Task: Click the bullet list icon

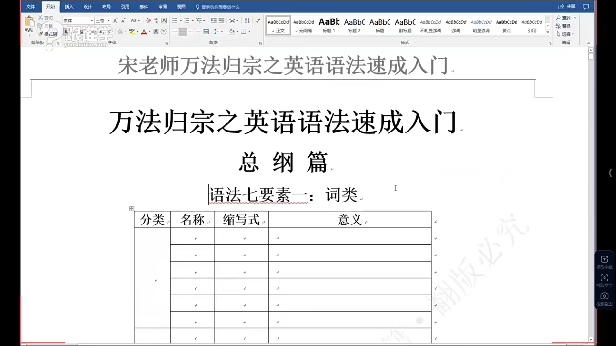Action: click(175, 21)
